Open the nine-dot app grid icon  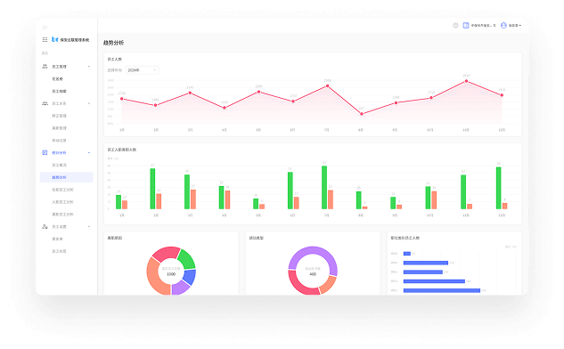[45, 39]
